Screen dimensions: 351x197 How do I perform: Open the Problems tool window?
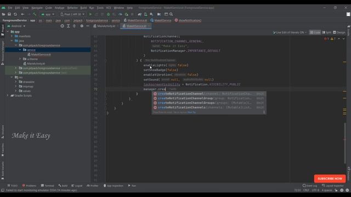point(29,186)
